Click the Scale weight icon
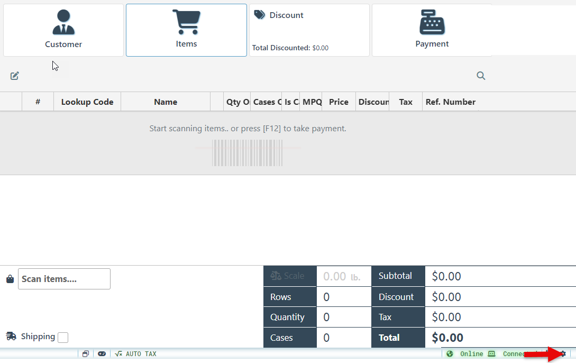 click(276, 276)
